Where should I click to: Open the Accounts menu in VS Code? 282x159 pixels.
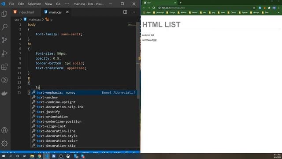point(4,130)
